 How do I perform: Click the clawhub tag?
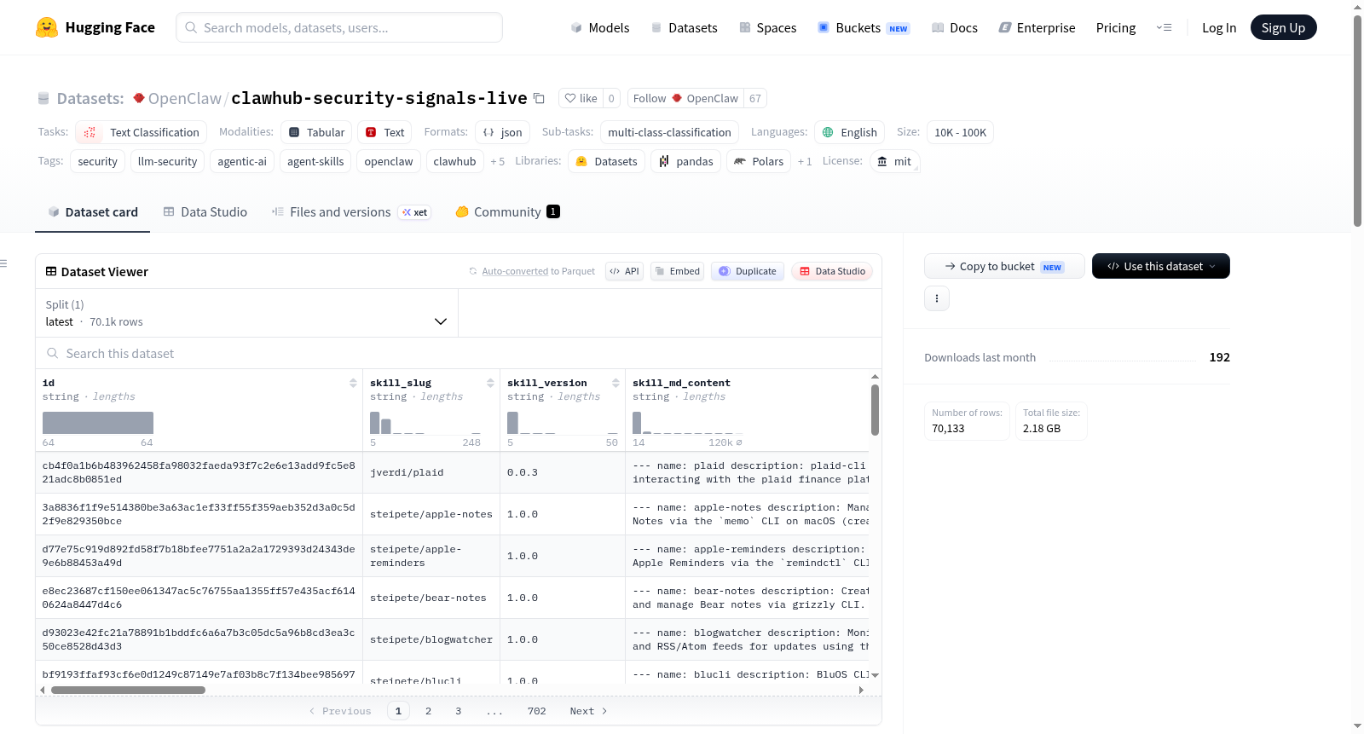454,161
